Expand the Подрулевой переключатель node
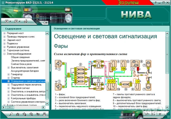The height and width of the screenshot is (119, 171). point(9,85)
